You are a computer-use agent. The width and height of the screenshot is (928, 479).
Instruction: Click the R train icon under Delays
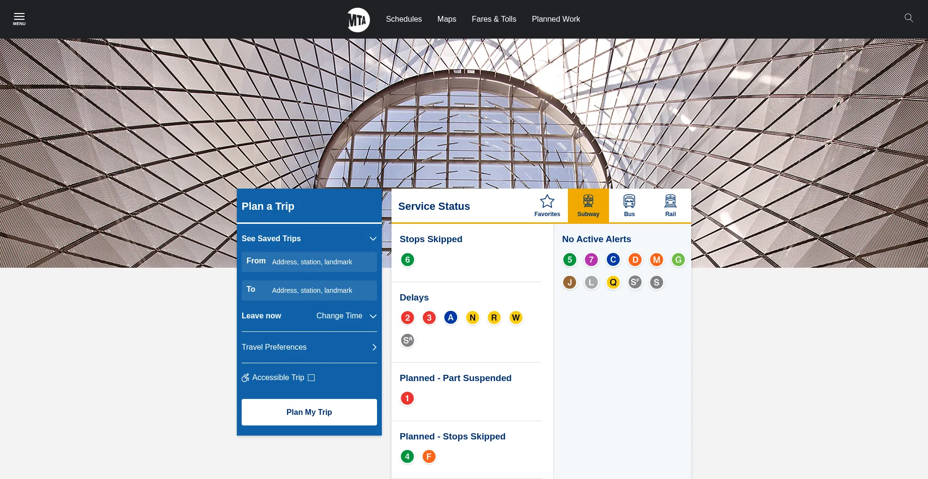click(494, 317)
